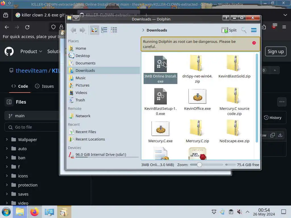The width and height of the screenshot is (291, 218).
Task: Select KevinBlastSetup-1.0.exe file
Action: (x=160, y=102)
